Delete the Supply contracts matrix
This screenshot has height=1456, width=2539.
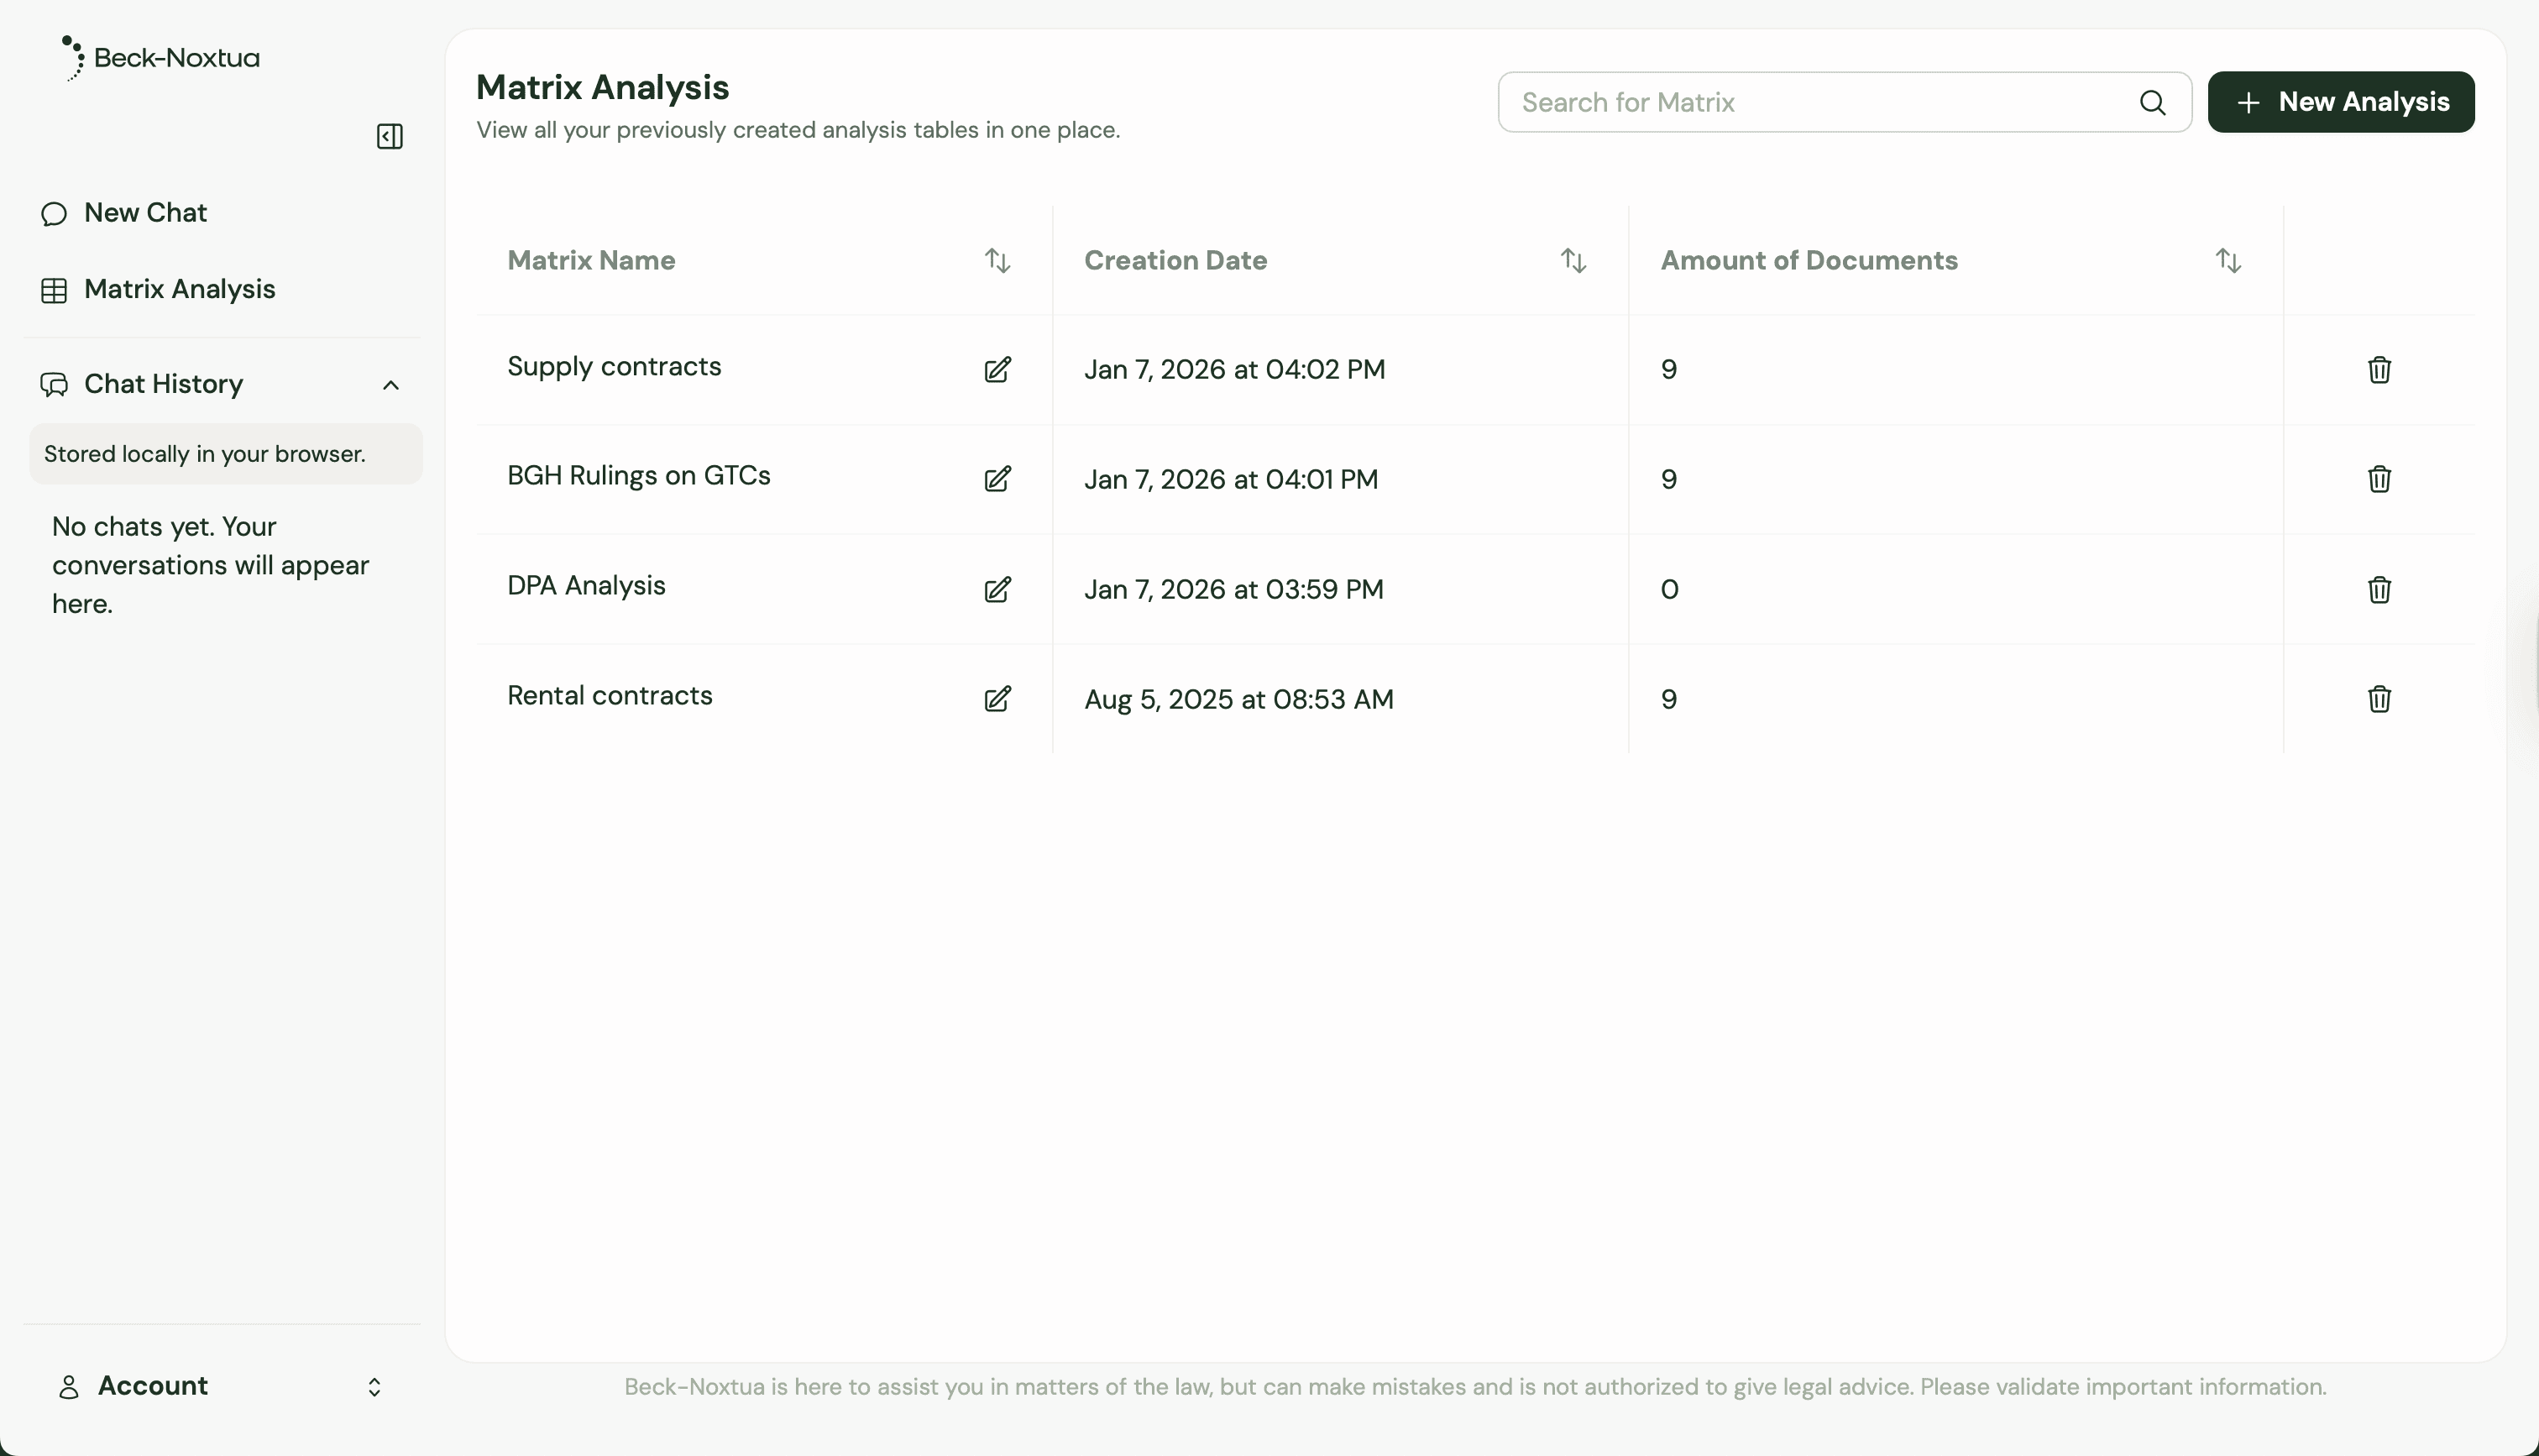[x=2378, y=370]
